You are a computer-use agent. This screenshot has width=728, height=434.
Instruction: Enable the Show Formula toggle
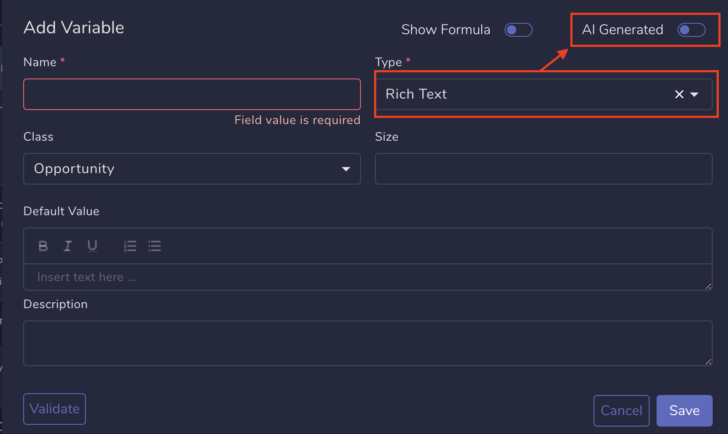pyautogui.click(x=518, y=29)
